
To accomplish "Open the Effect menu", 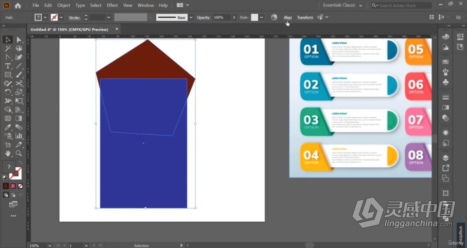I will coord(112,5).
